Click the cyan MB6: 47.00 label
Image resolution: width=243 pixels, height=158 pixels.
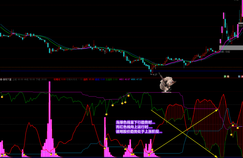[136, 80]
